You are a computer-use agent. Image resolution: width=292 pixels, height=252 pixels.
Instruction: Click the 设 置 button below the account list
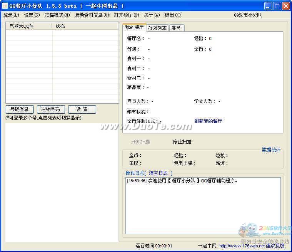click(82, 109)
